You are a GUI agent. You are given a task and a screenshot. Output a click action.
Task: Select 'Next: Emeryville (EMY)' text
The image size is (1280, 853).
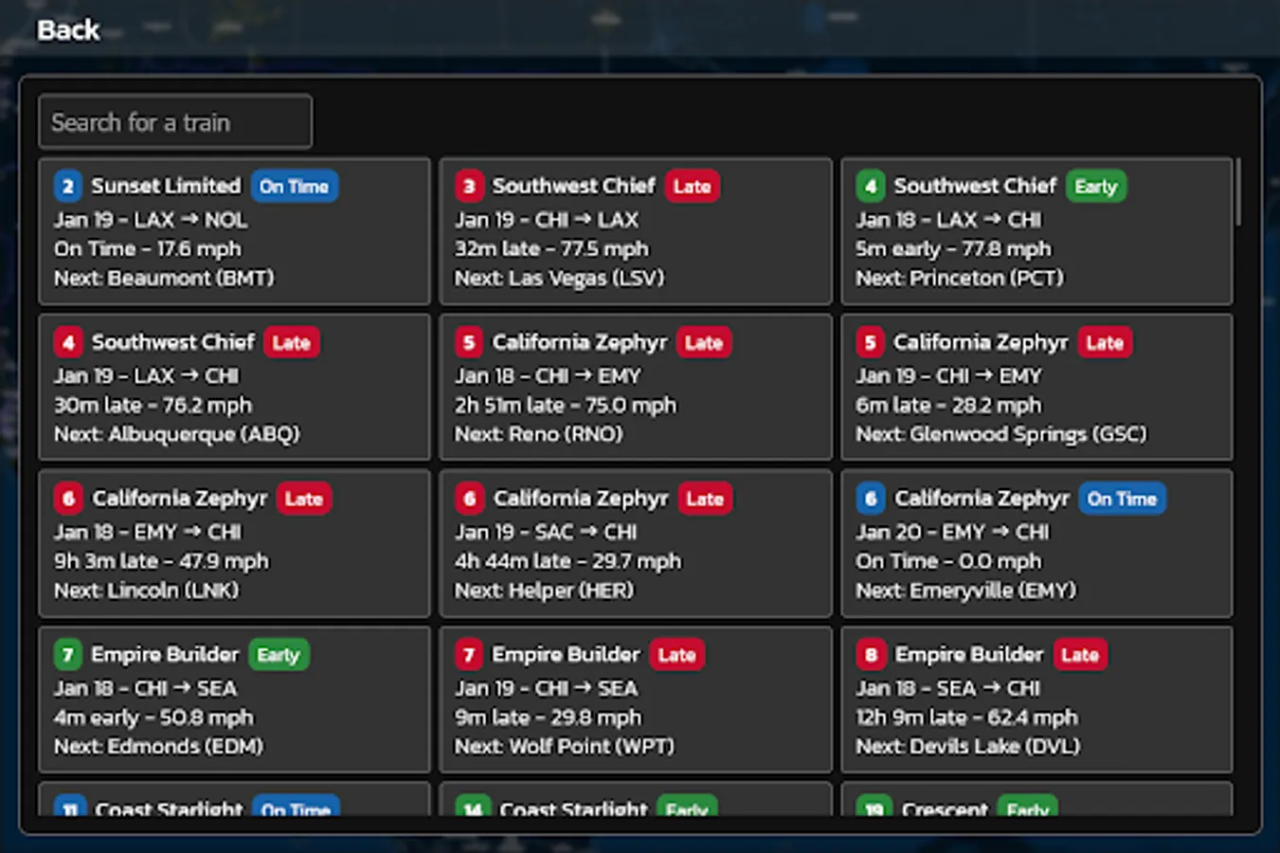point(965,591)
